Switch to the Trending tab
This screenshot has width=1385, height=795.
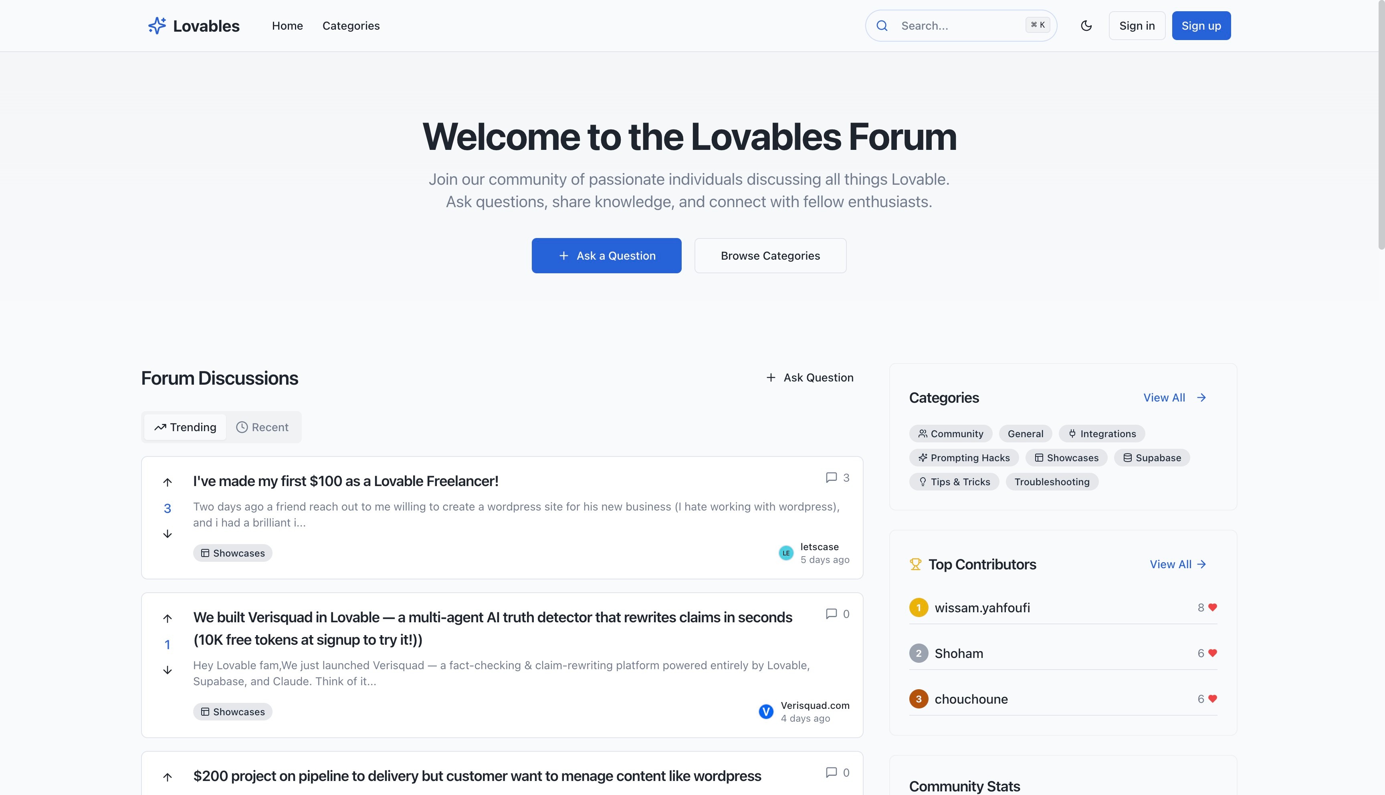185,428
